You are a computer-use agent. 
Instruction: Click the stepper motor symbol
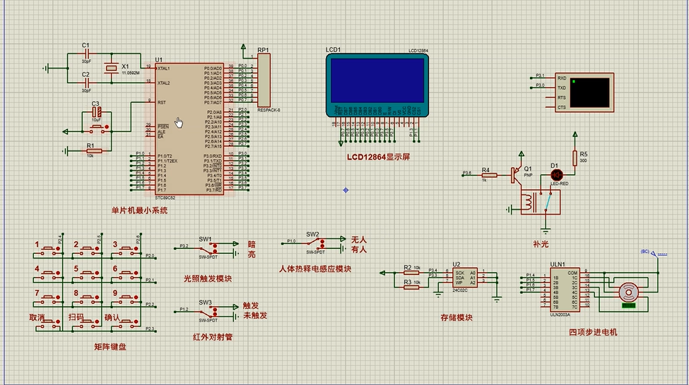[628, 292]
